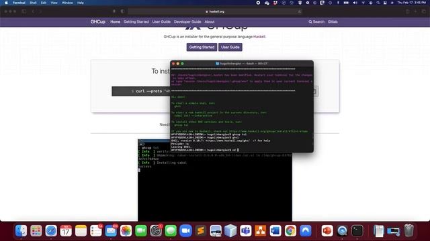Click the purple Getting Started button
This screenshot has width=430, height=241.
click(202, 47)
